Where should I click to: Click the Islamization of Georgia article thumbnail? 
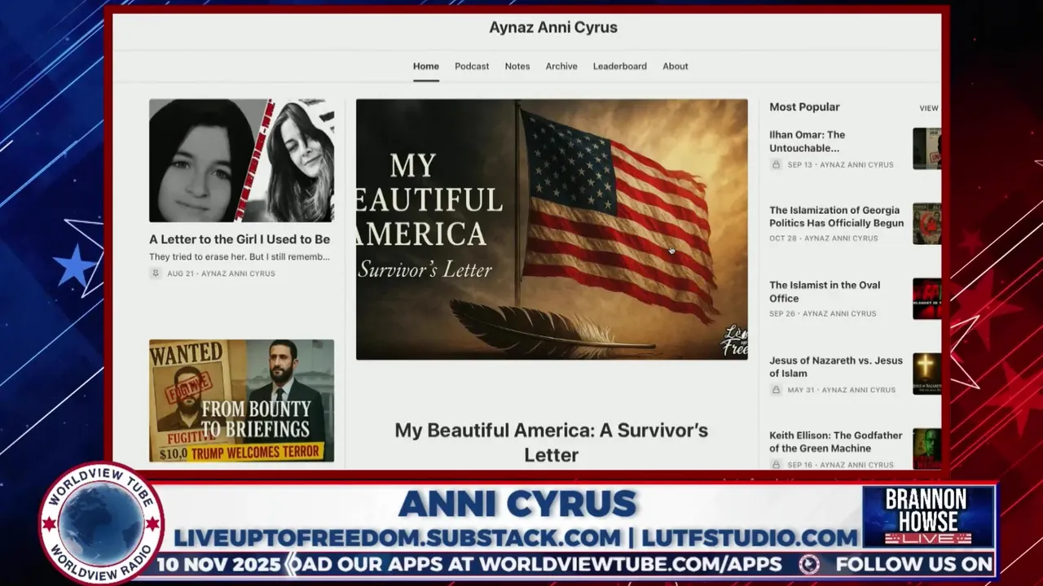click(x=926, y=224)
